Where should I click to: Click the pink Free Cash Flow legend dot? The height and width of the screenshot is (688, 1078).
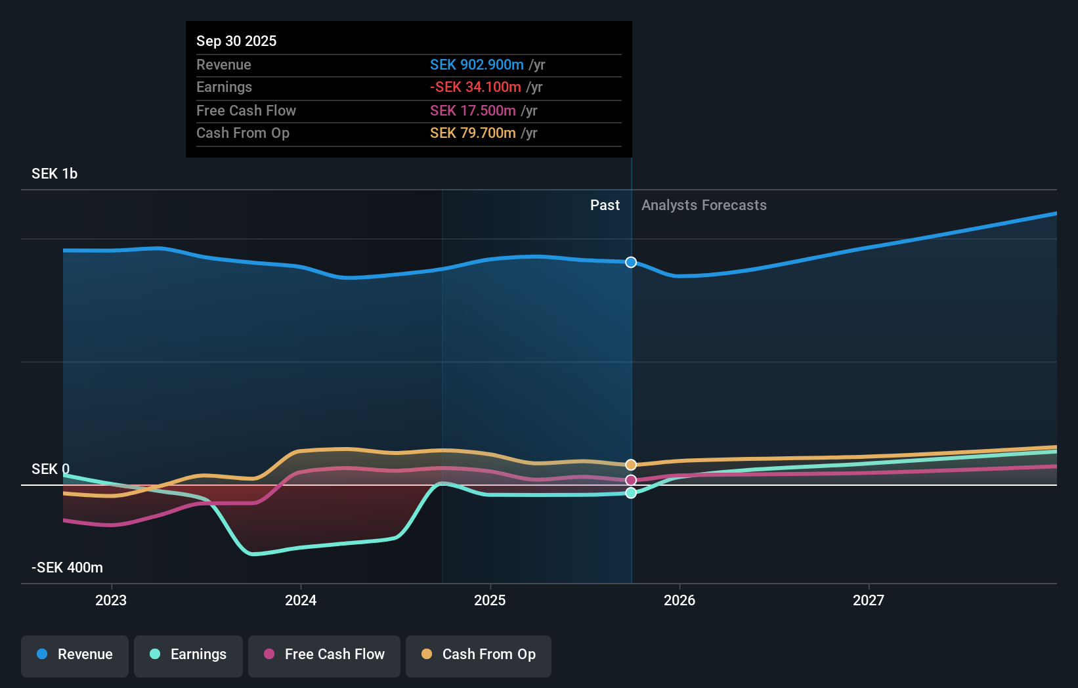pyautogui.click(x=269, y=655)
